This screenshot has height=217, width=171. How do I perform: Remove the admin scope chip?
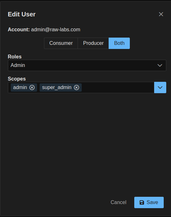32,87
